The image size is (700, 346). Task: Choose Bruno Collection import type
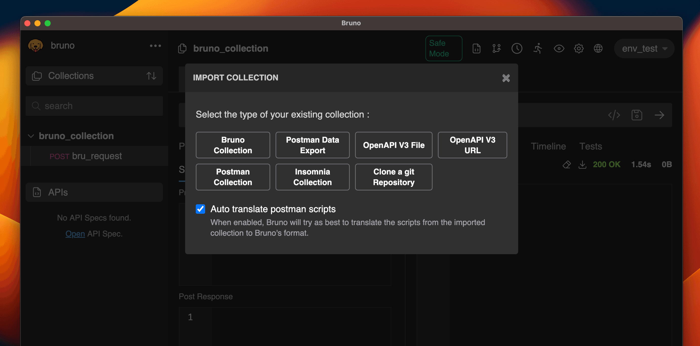232,145
